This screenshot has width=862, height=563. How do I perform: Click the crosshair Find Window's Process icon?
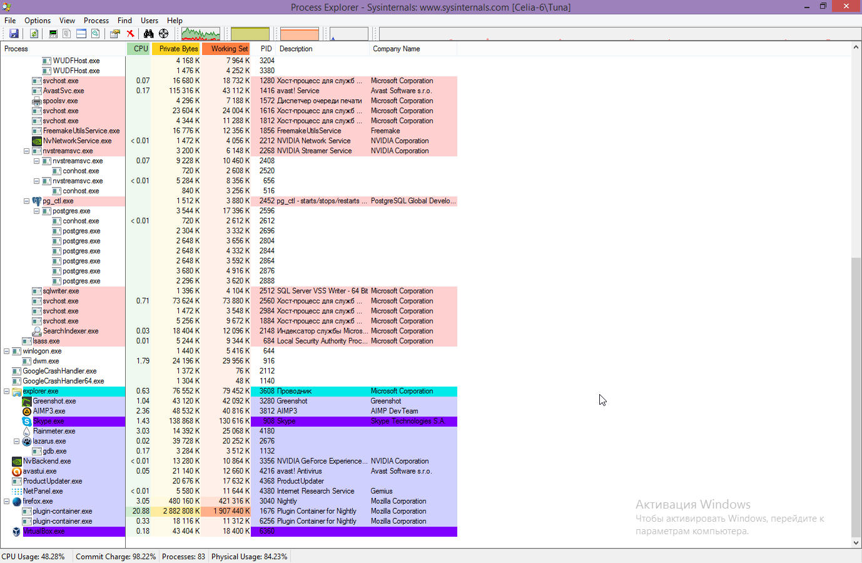[x=163, y=34]
